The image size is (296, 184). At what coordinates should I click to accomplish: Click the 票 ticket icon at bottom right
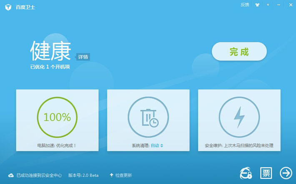pos(266,173)
